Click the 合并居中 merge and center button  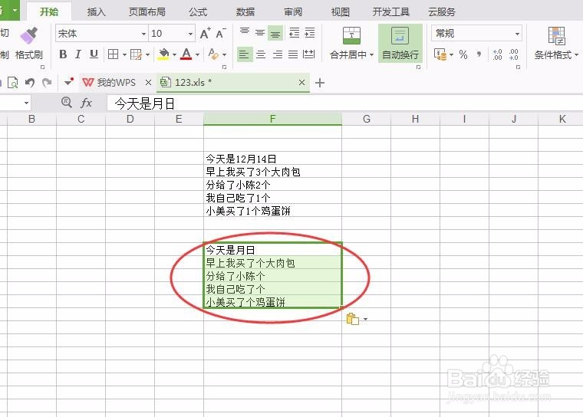click(351, 44)
